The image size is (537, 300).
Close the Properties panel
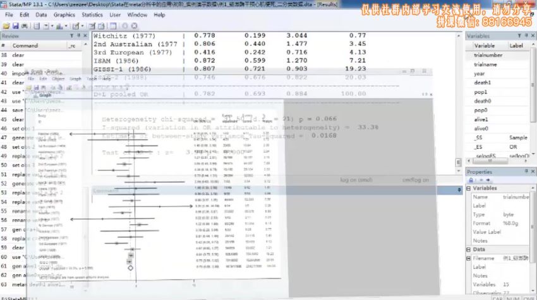533,171
